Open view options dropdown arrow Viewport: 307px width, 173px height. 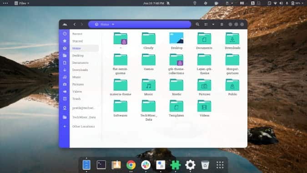[213, 24]
